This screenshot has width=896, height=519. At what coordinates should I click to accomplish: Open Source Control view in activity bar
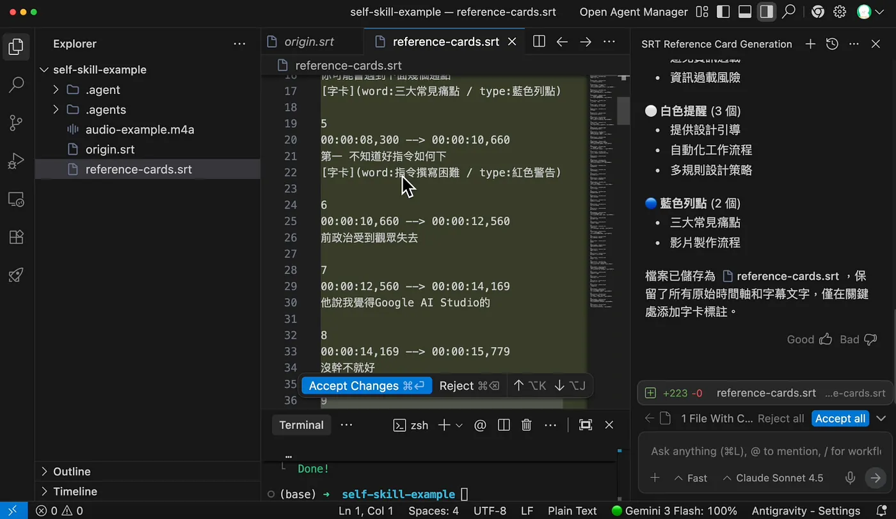click(x=16, y=123)
